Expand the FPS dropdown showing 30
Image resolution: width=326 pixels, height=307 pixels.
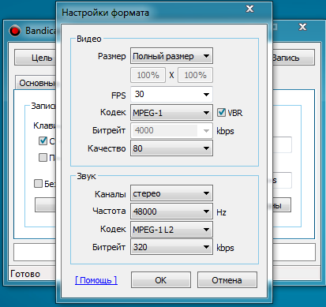pyautogui.click(x=171, y=94)
